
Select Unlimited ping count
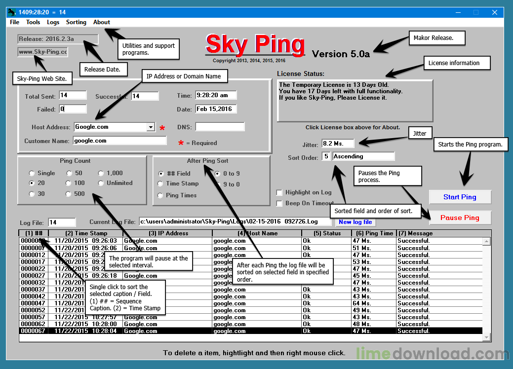(116, 183)
